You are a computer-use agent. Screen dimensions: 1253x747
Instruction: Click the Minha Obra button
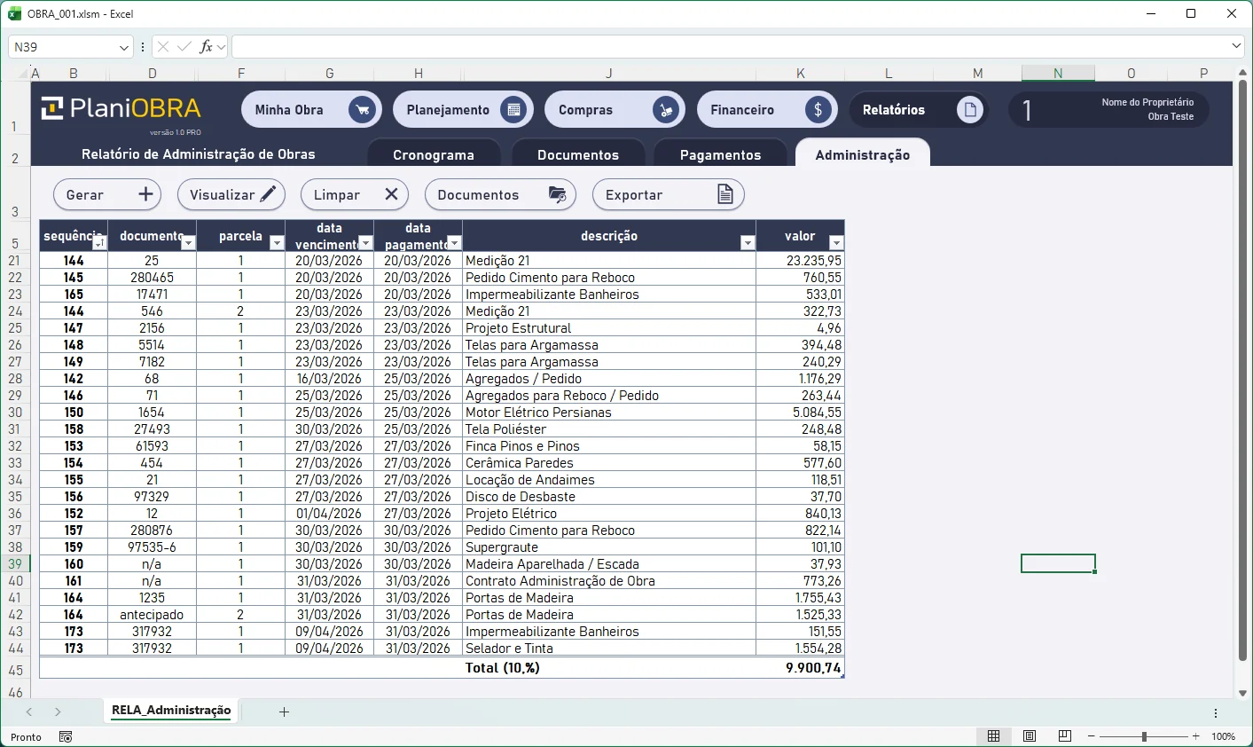tap(311, 110)
